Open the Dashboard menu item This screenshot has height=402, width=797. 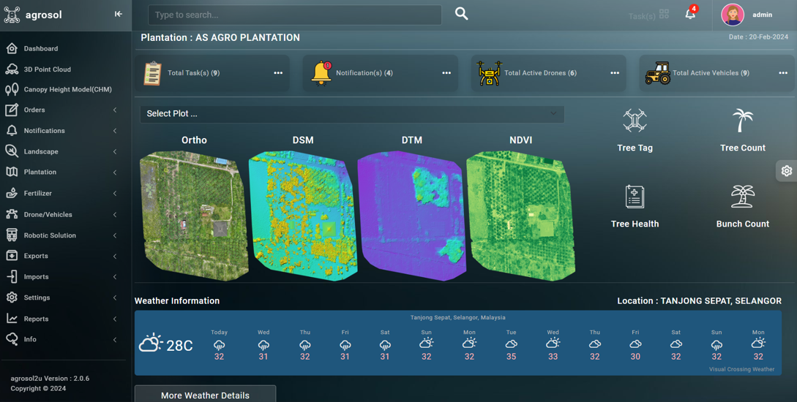coord(41,49)
